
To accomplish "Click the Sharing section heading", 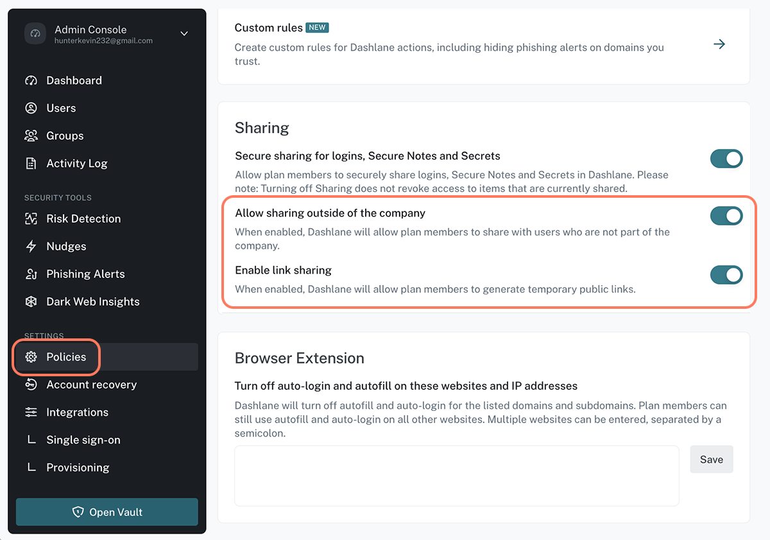I will [262, 127].
